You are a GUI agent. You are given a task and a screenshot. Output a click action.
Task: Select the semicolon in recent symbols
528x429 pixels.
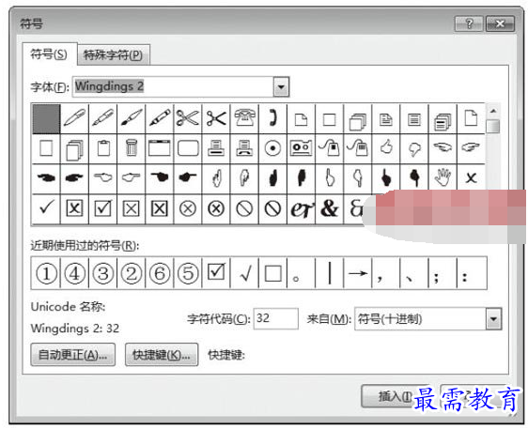(443, 273)
